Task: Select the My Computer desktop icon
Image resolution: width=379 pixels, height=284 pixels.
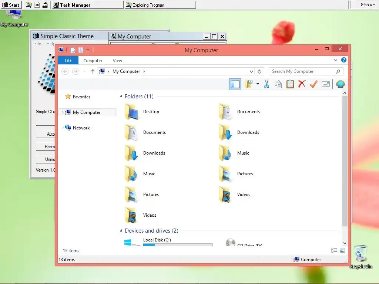Action: [x=14, y=19]
